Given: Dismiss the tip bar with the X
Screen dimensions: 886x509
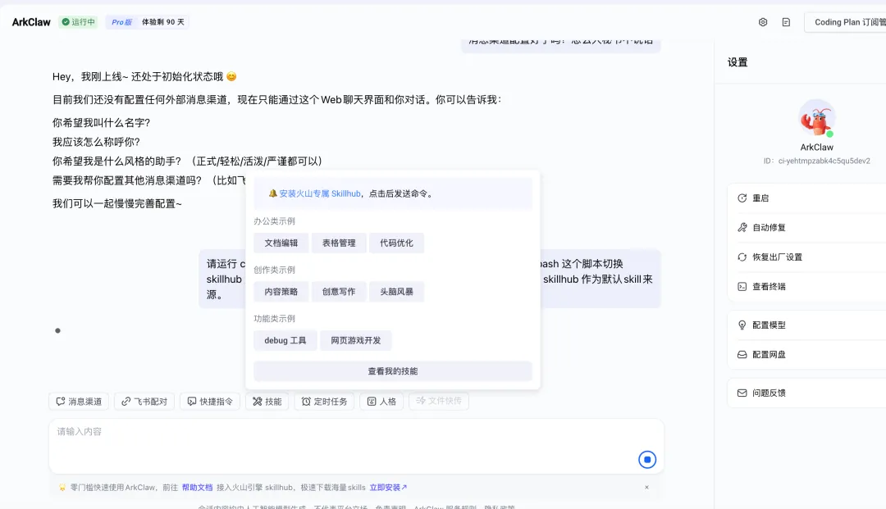Looking at the screenshot, I should coord(646,487).
